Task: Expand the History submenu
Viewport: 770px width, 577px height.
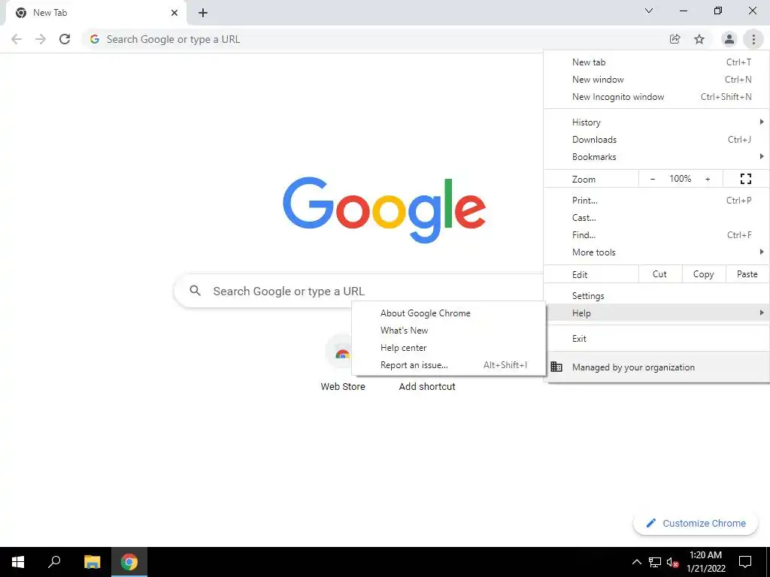Action: coord(656,122)
